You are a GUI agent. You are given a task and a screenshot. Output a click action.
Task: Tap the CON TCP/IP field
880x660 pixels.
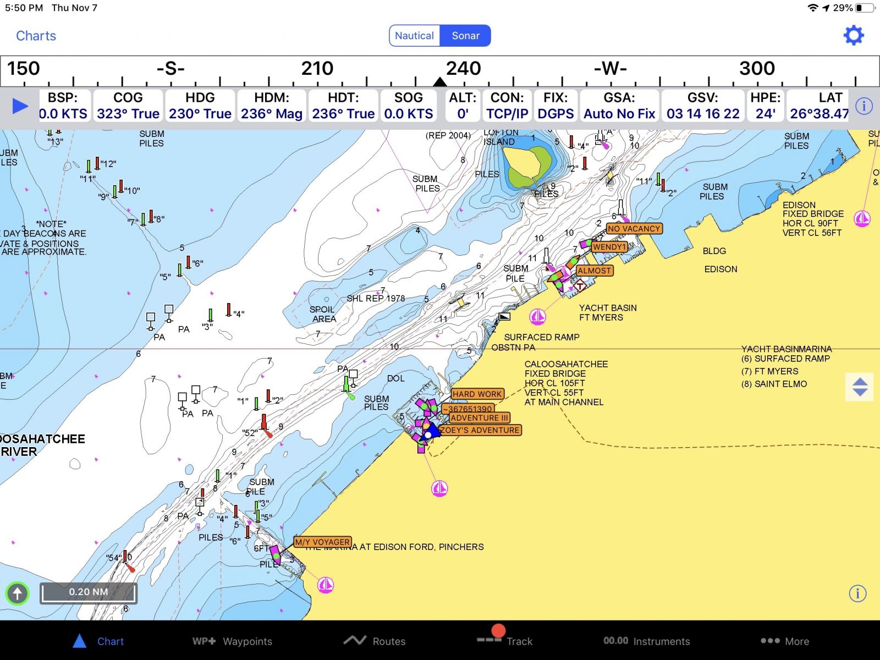[507, 106]
